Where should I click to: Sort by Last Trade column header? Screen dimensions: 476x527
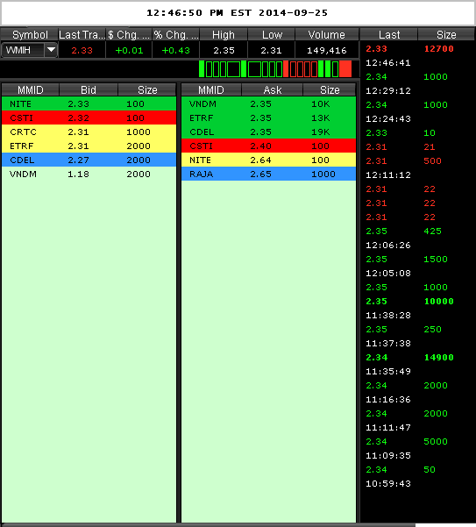click(82, 34)
